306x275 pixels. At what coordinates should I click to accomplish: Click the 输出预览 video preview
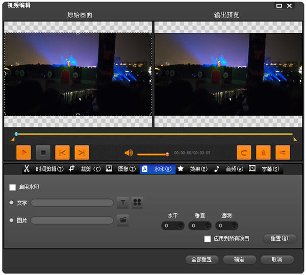[x=228, y=74]
